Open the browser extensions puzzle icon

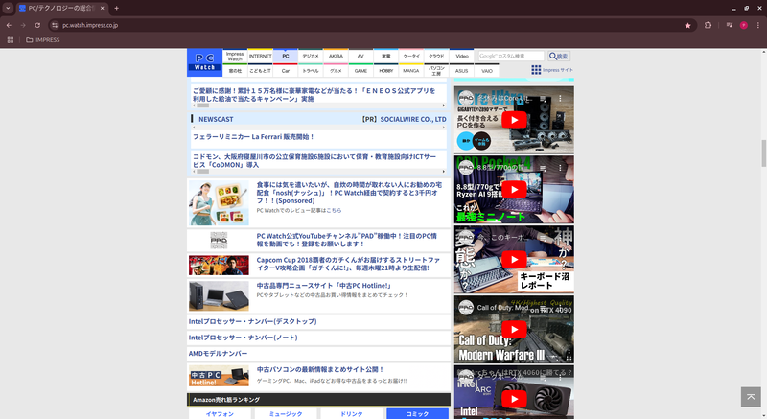(708, 25)
